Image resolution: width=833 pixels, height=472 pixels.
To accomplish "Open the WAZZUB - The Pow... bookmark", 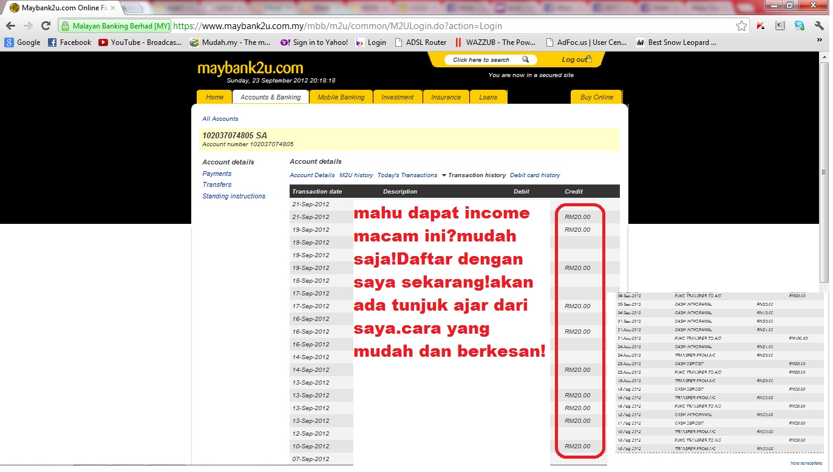I will [495, 42].
